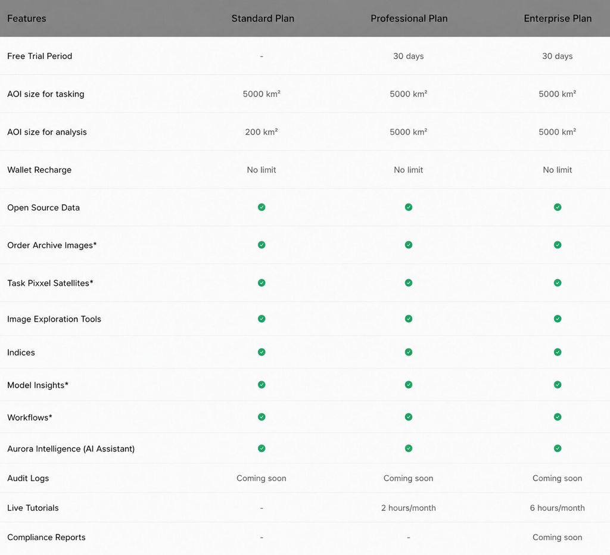Viewport: 610px width, 555px height.
Task: Select Aurora Intelligence (AI Assistant) label
Action: [x=71, y=449]
